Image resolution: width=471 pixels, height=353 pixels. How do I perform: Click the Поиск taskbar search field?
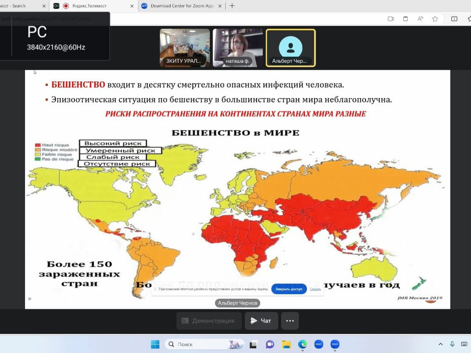pos(196,344)
